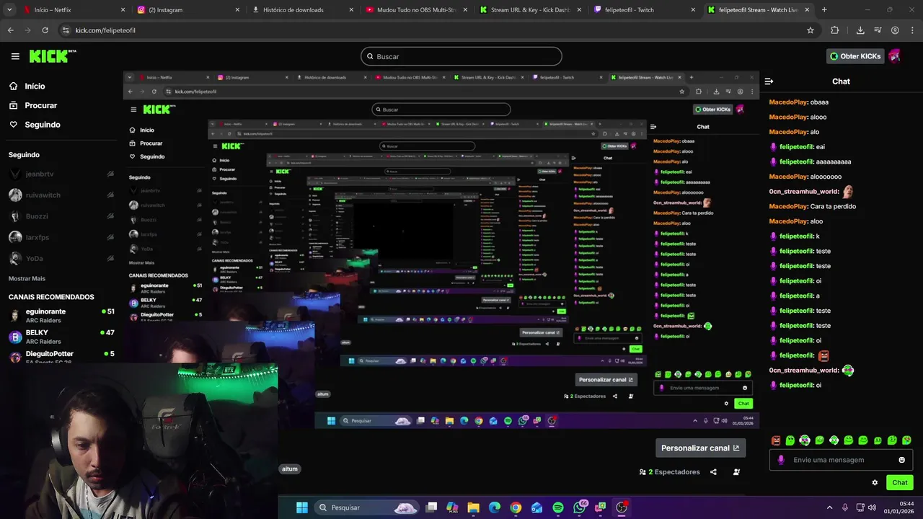This screenshot has width=923, height=519.
Task: Switch to the Stream URL & Key Kick tab
Action: pos(531,10)
